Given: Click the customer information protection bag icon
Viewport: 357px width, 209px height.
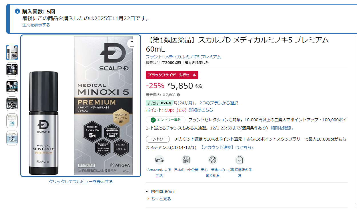Looking at the screenshot, I should click(x=240, y=160).
